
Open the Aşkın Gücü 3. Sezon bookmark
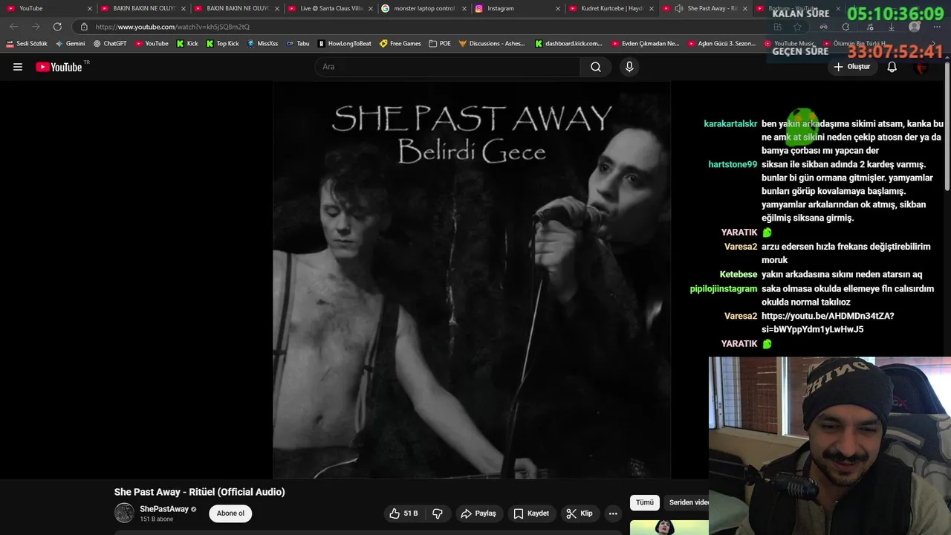(x=721, y=44)
